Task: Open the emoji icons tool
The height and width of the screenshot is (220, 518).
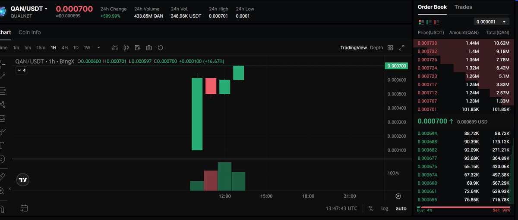Action: [x=2, y=159]
